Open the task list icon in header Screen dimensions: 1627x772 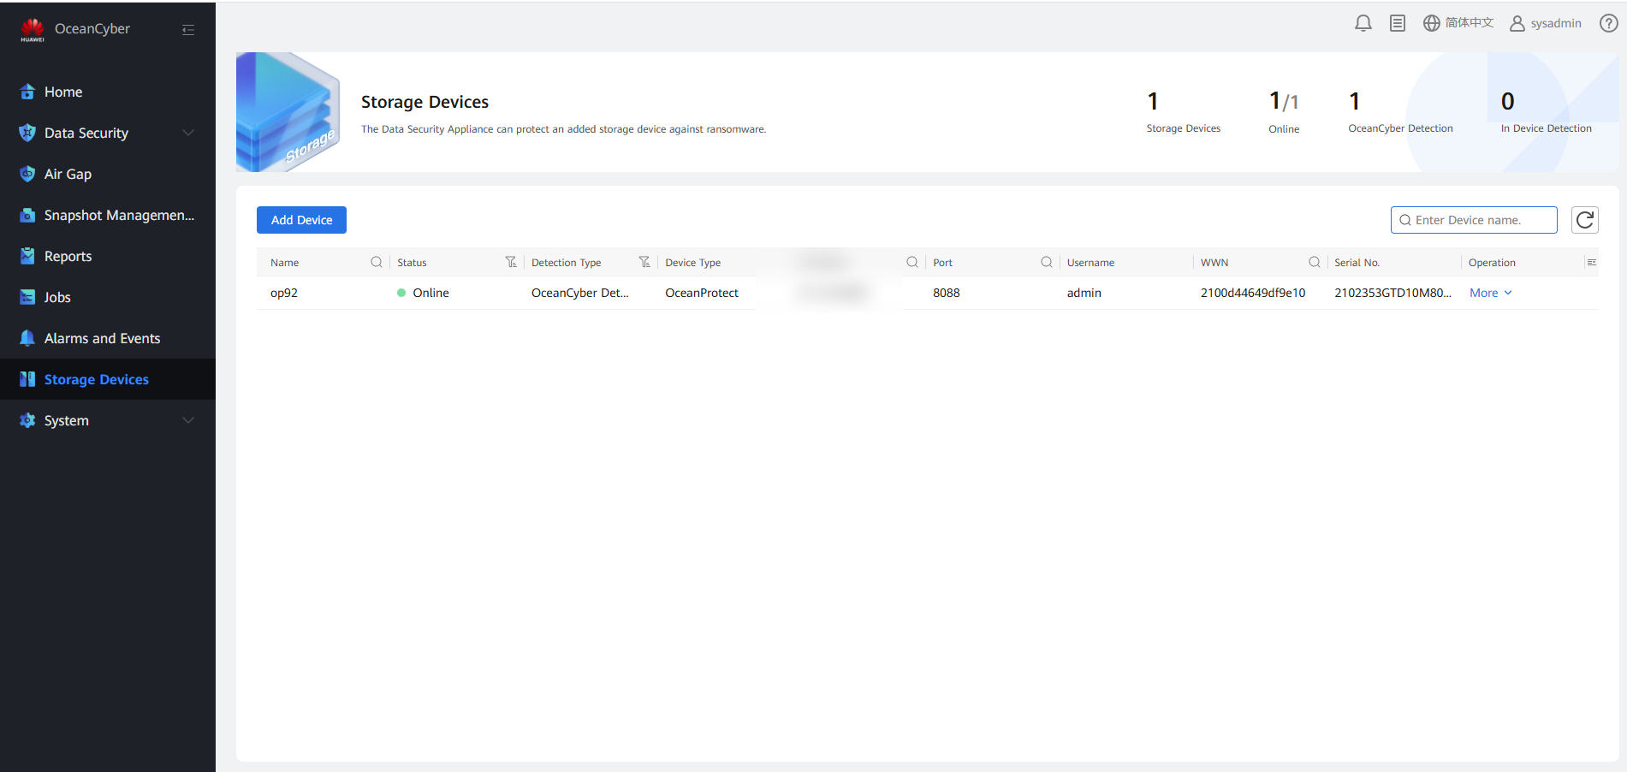(x=1398, y=23)
